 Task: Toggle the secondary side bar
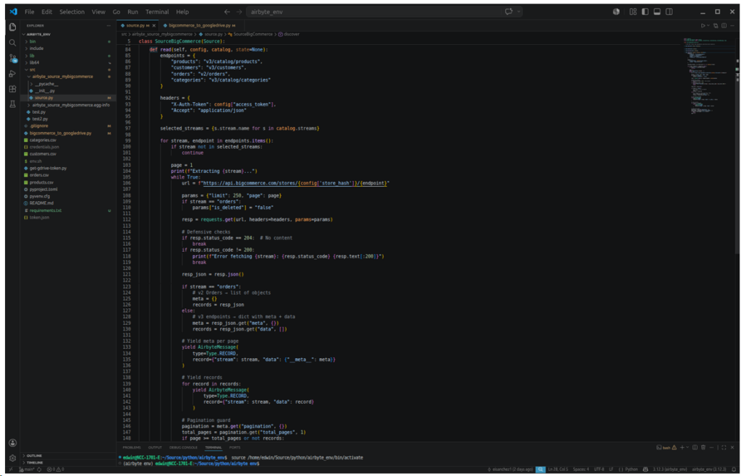(x=669, y=12)
